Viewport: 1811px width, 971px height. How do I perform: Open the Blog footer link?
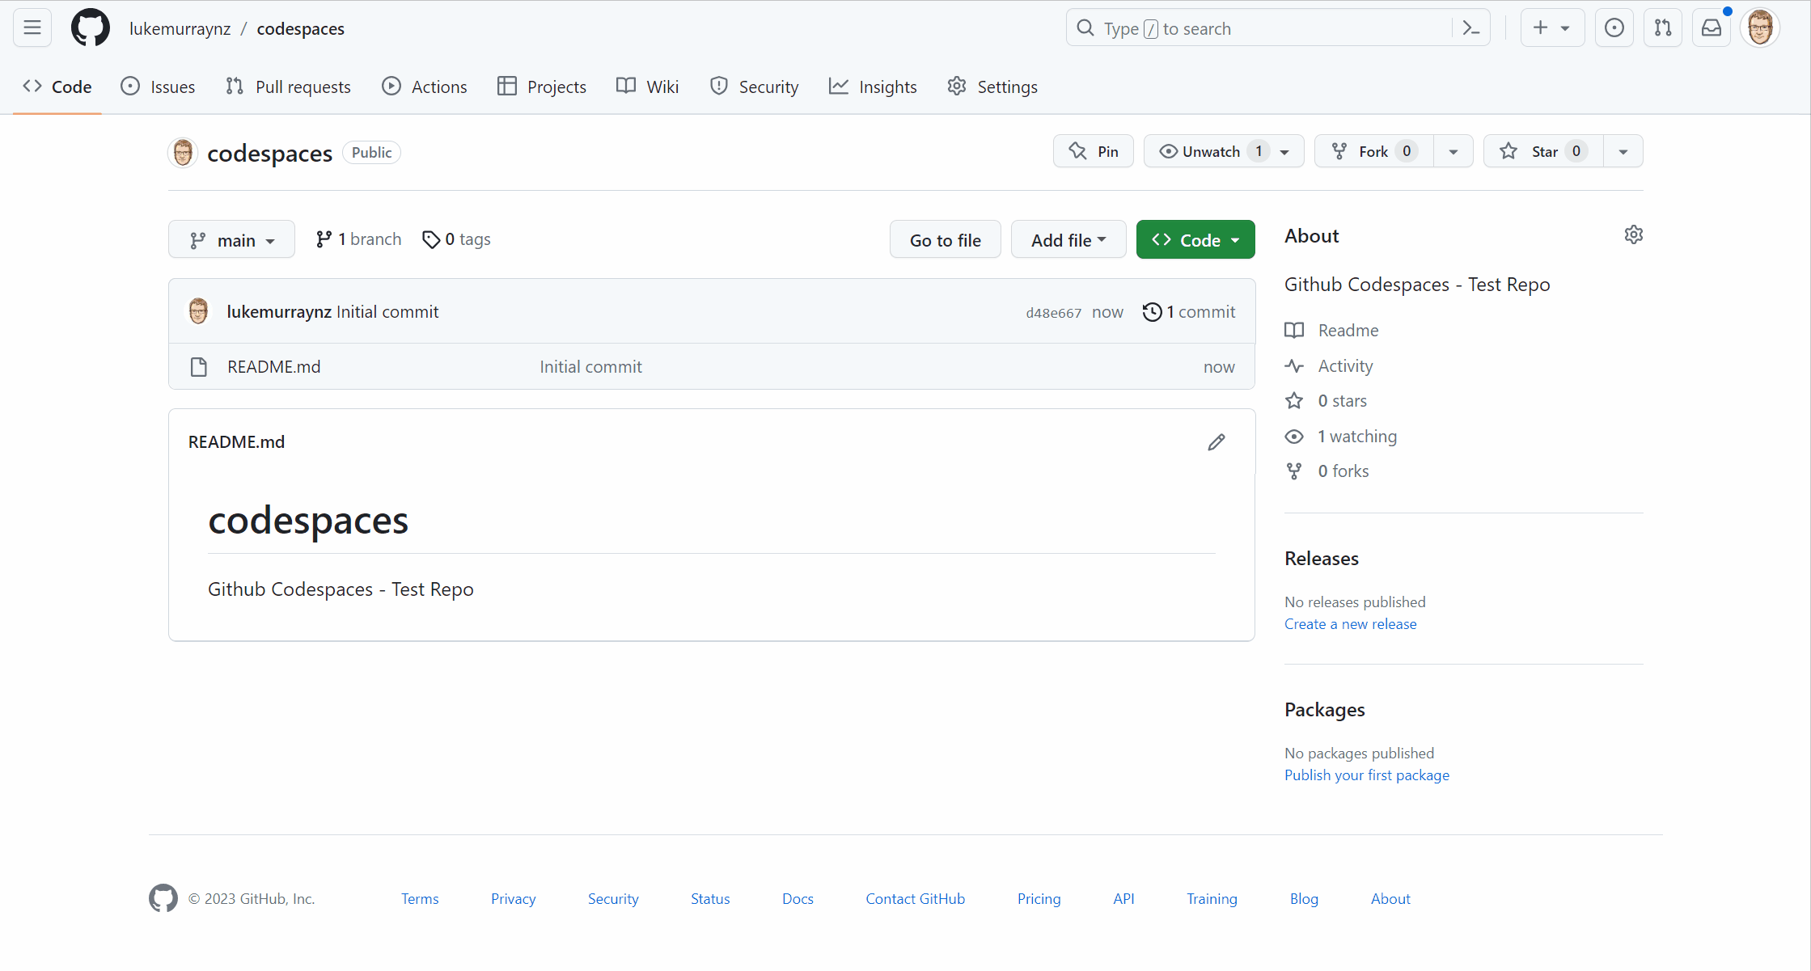pos(1304,899)
